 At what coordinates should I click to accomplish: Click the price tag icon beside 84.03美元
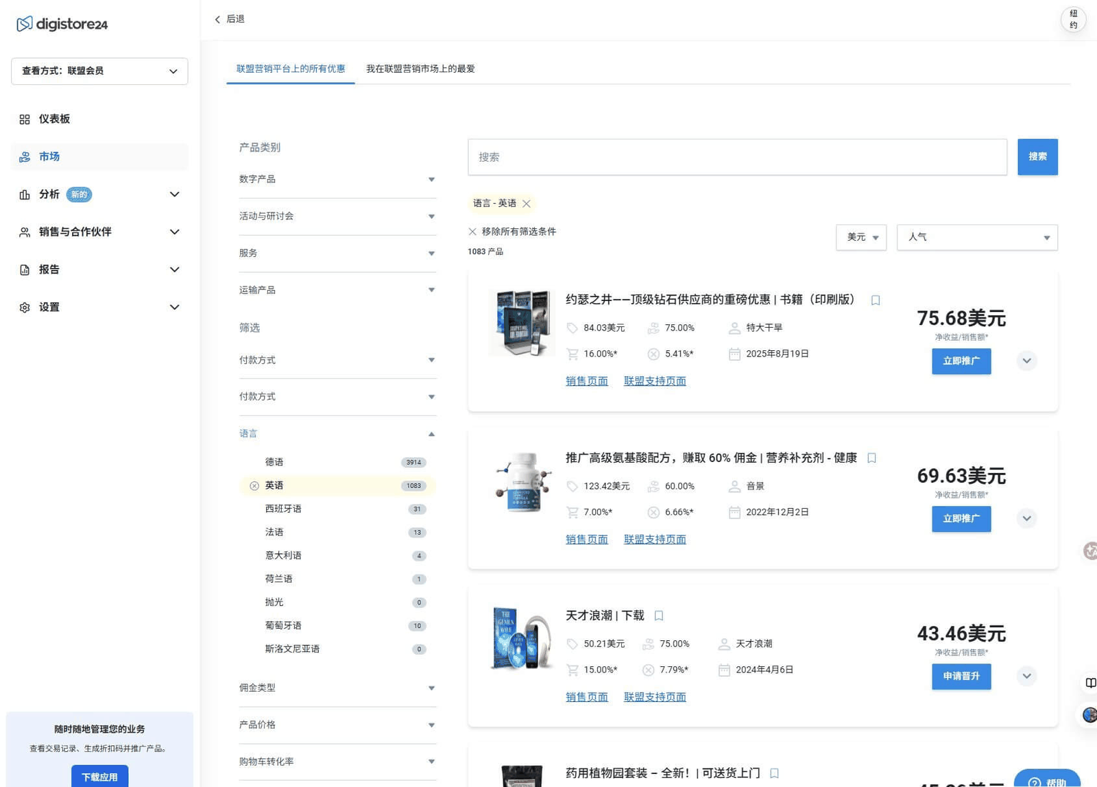[572, 328]
